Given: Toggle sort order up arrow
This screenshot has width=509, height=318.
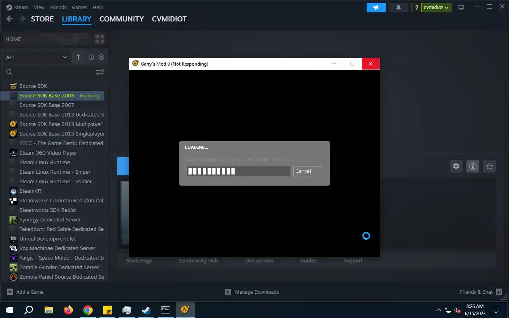Looking at the screenshot, I should point(78,57).
